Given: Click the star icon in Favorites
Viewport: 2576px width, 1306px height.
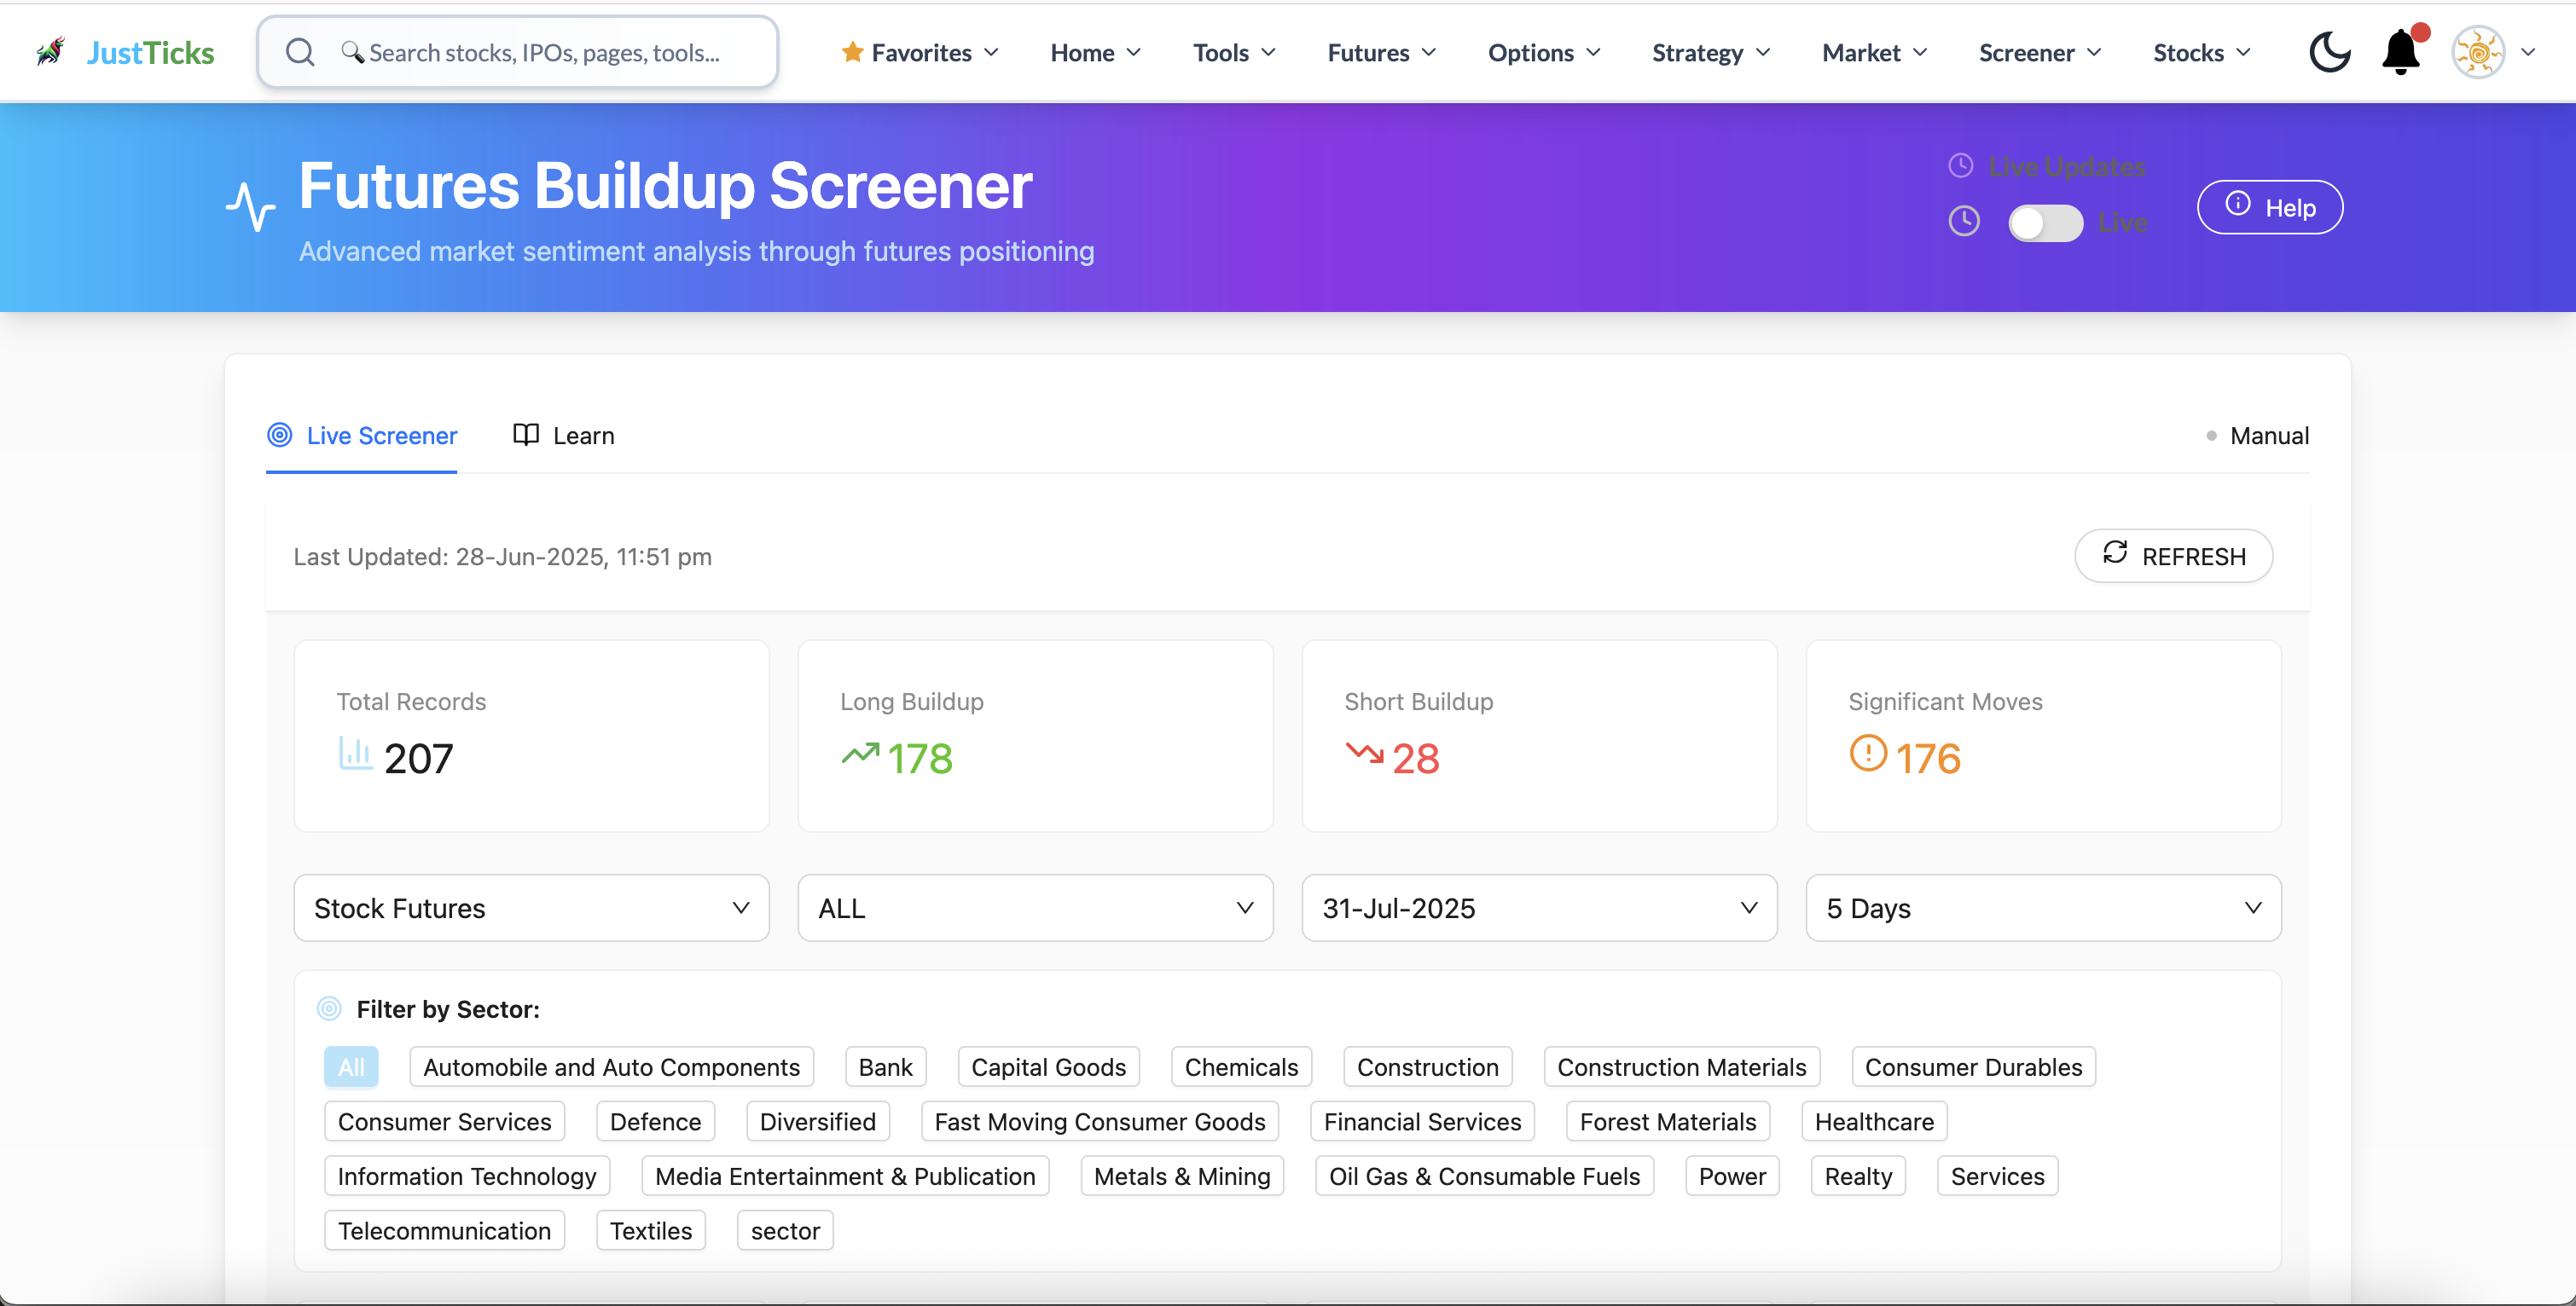Looking at the screenshot, I should (852, 52).
